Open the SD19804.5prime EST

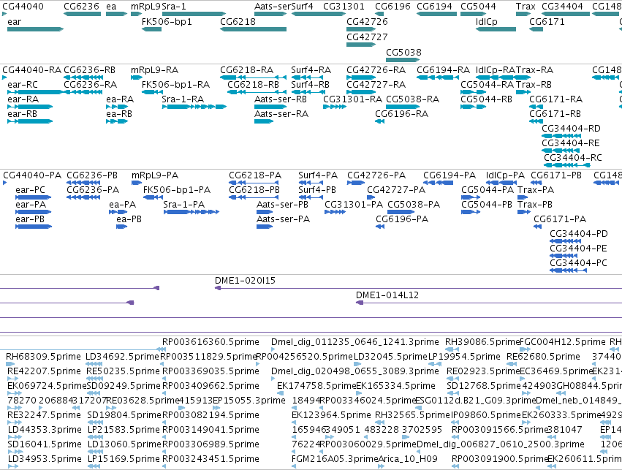94,422
